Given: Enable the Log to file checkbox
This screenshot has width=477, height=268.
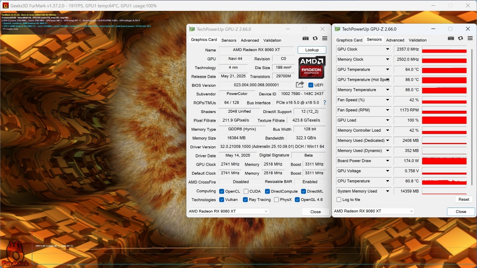Looking at the screenshot, I should [x=338, y=199].
